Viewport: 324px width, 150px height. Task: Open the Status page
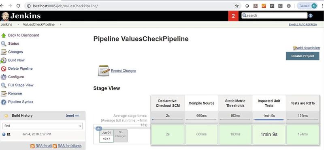coord(14,43)
